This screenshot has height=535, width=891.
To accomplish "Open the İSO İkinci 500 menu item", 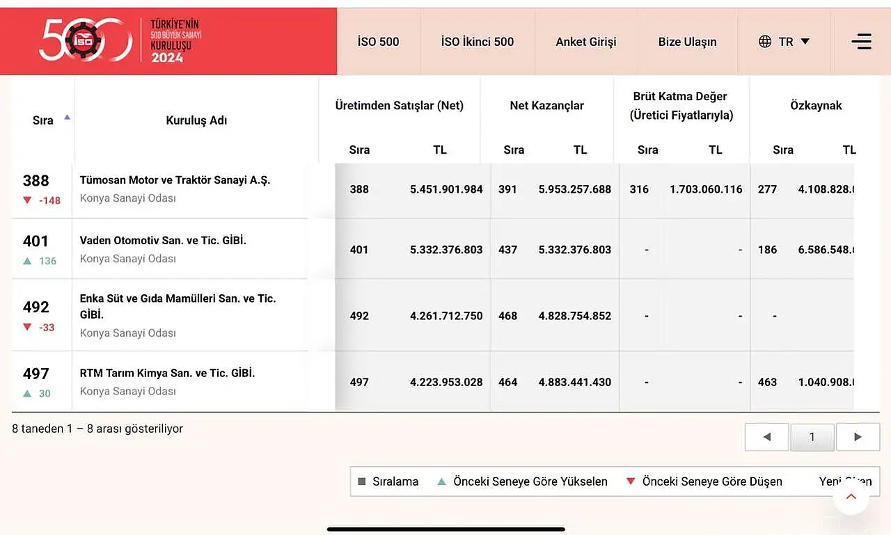I will tap(477, 42).
